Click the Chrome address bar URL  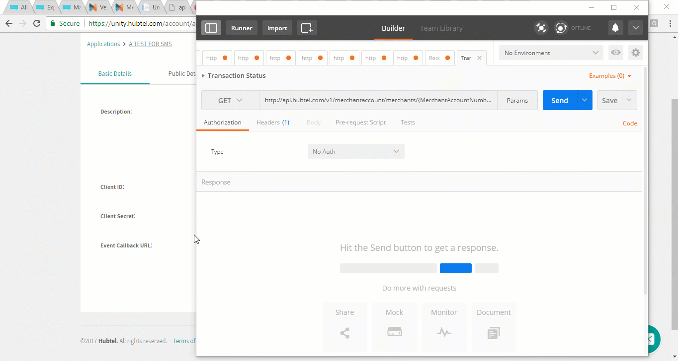142,23
